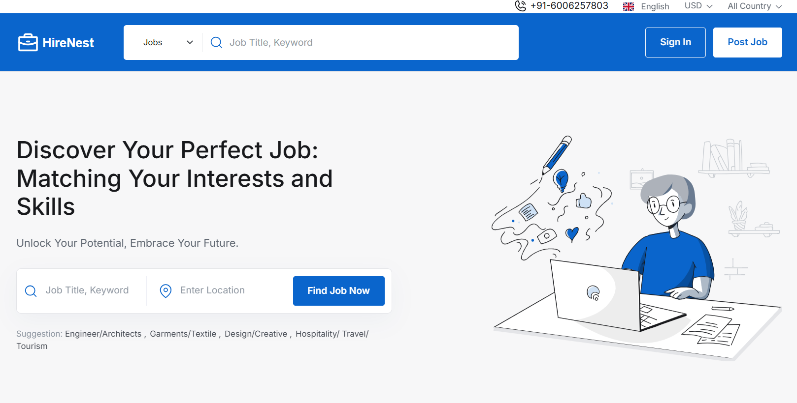Click the Post Job button
The width and height of the screenshot is (797, 403).
click(747, 42)
